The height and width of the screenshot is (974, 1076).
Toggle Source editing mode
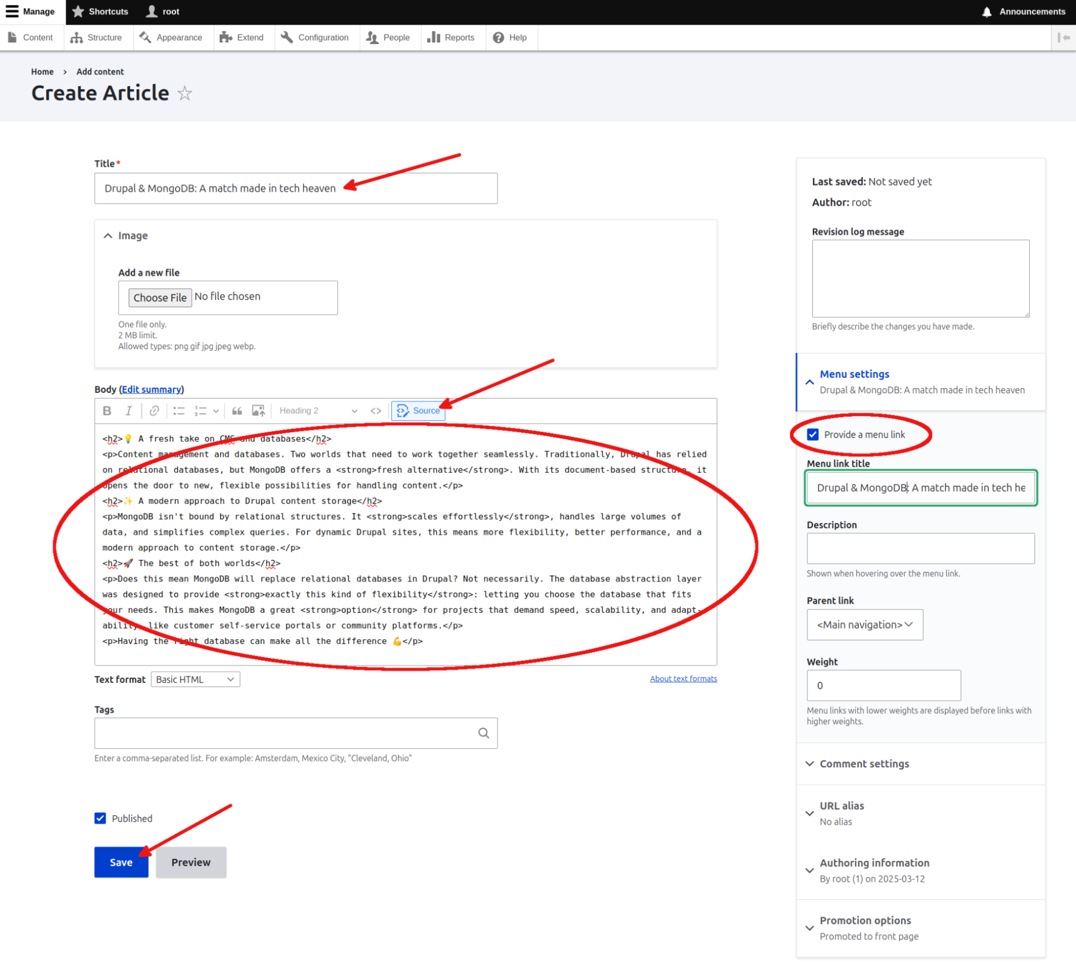click(x=418, y=411)
